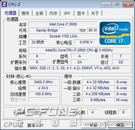The image size is (135, 130).
Task: Open the 内存 tab
Action: tap(53, 13)
